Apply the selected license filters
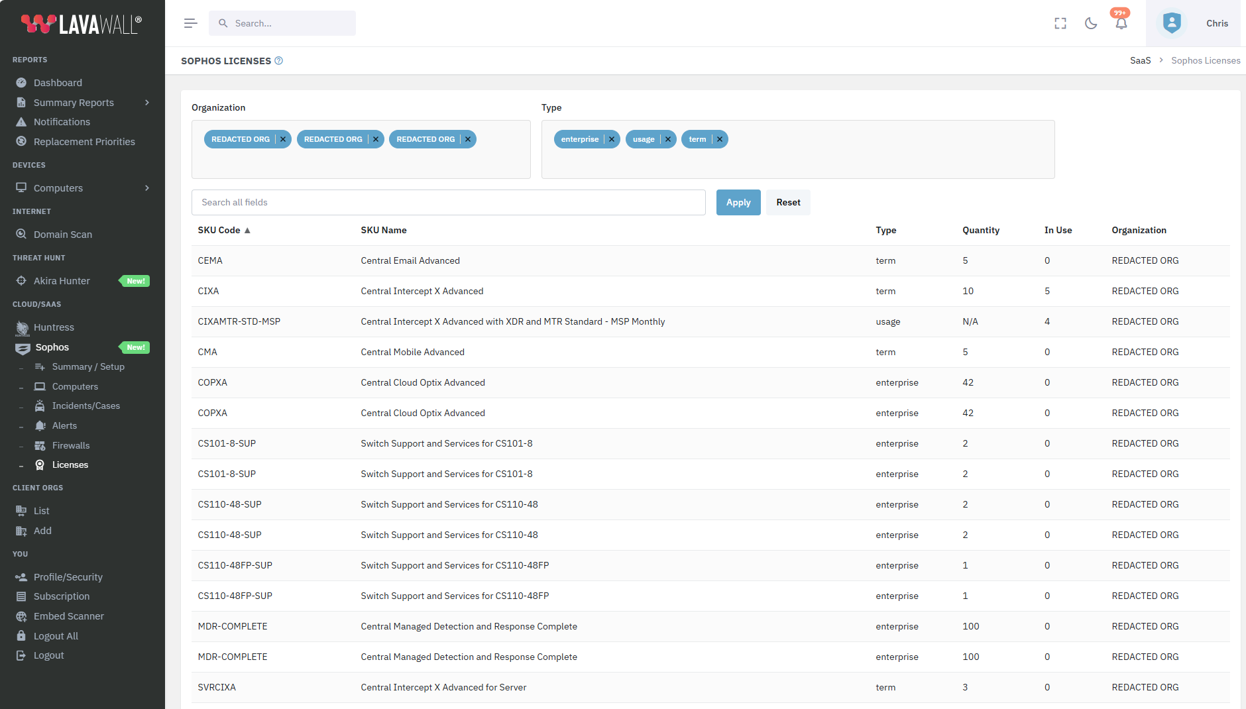The height and width of the screenshot is (709, 1246). (738, 202)
